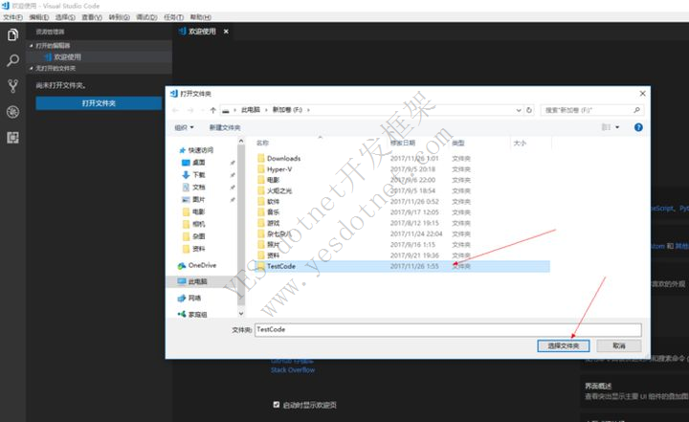Click navigation pane scrollbar down arrow

[241, 314]
